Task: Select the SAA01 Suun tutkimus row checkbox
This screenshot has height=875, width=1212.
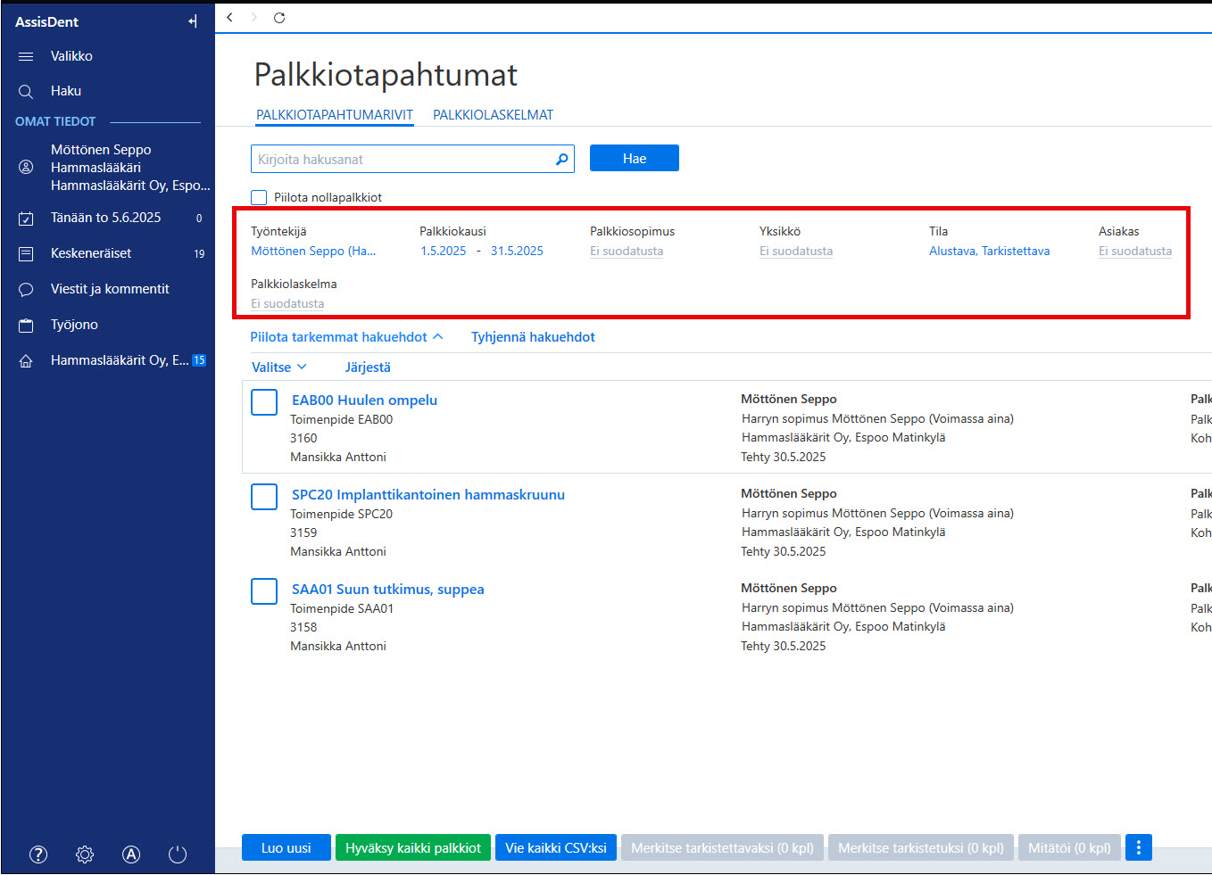Action: pos(264,591)
